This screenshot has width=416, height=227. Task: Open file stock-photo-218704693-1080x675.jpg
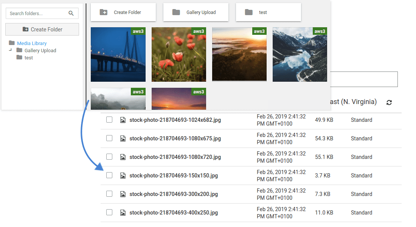coord(175,138)
